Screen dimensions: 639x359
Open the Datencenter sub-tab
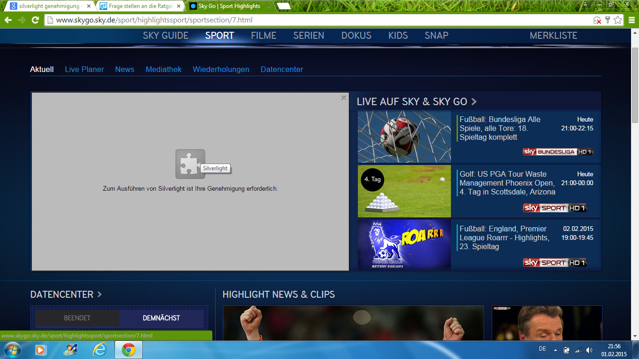pyautogui.click(x=282, y=69)
